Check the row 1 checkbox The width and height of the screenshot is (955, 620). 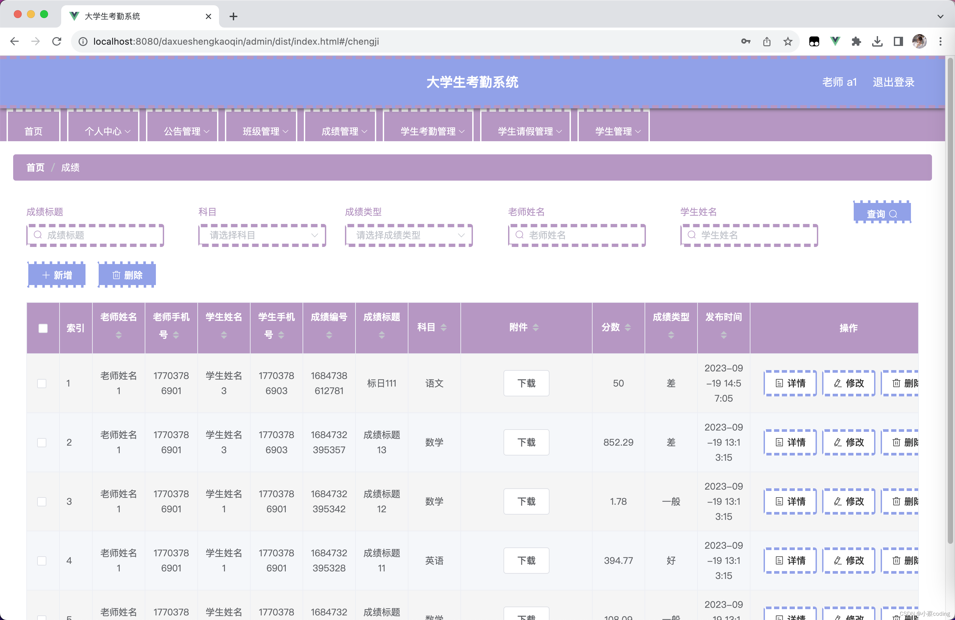42,383
